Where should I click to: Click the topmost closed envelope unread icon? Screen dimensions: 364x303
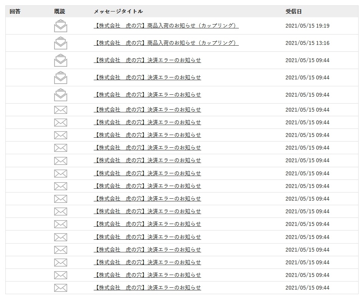pyautogui.click(x=61, y=110)
